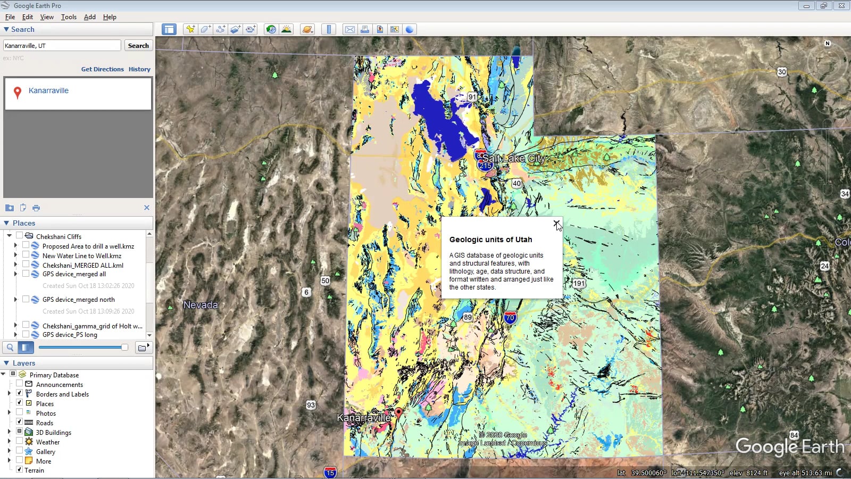Click the Places search magnifier button

[x=10, y=348]
